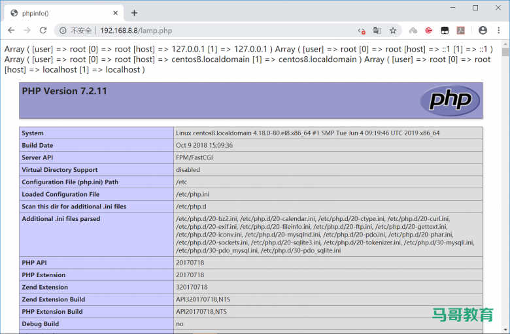Open the cloud extension icon
510x334 pixels.
pyautogui.click(x=413, y=30)
